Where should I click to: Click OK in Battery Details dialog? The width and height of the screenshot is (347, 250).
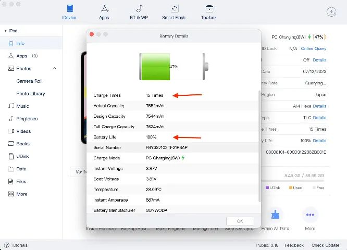point(240,221)
